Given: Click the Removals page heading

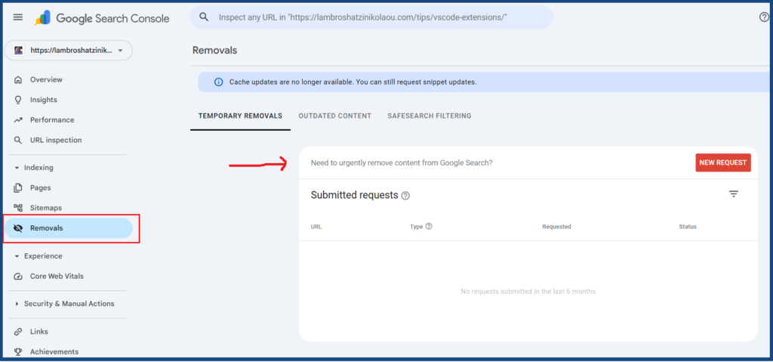Looking at the screenshot, I should click(x=214, y=51).
